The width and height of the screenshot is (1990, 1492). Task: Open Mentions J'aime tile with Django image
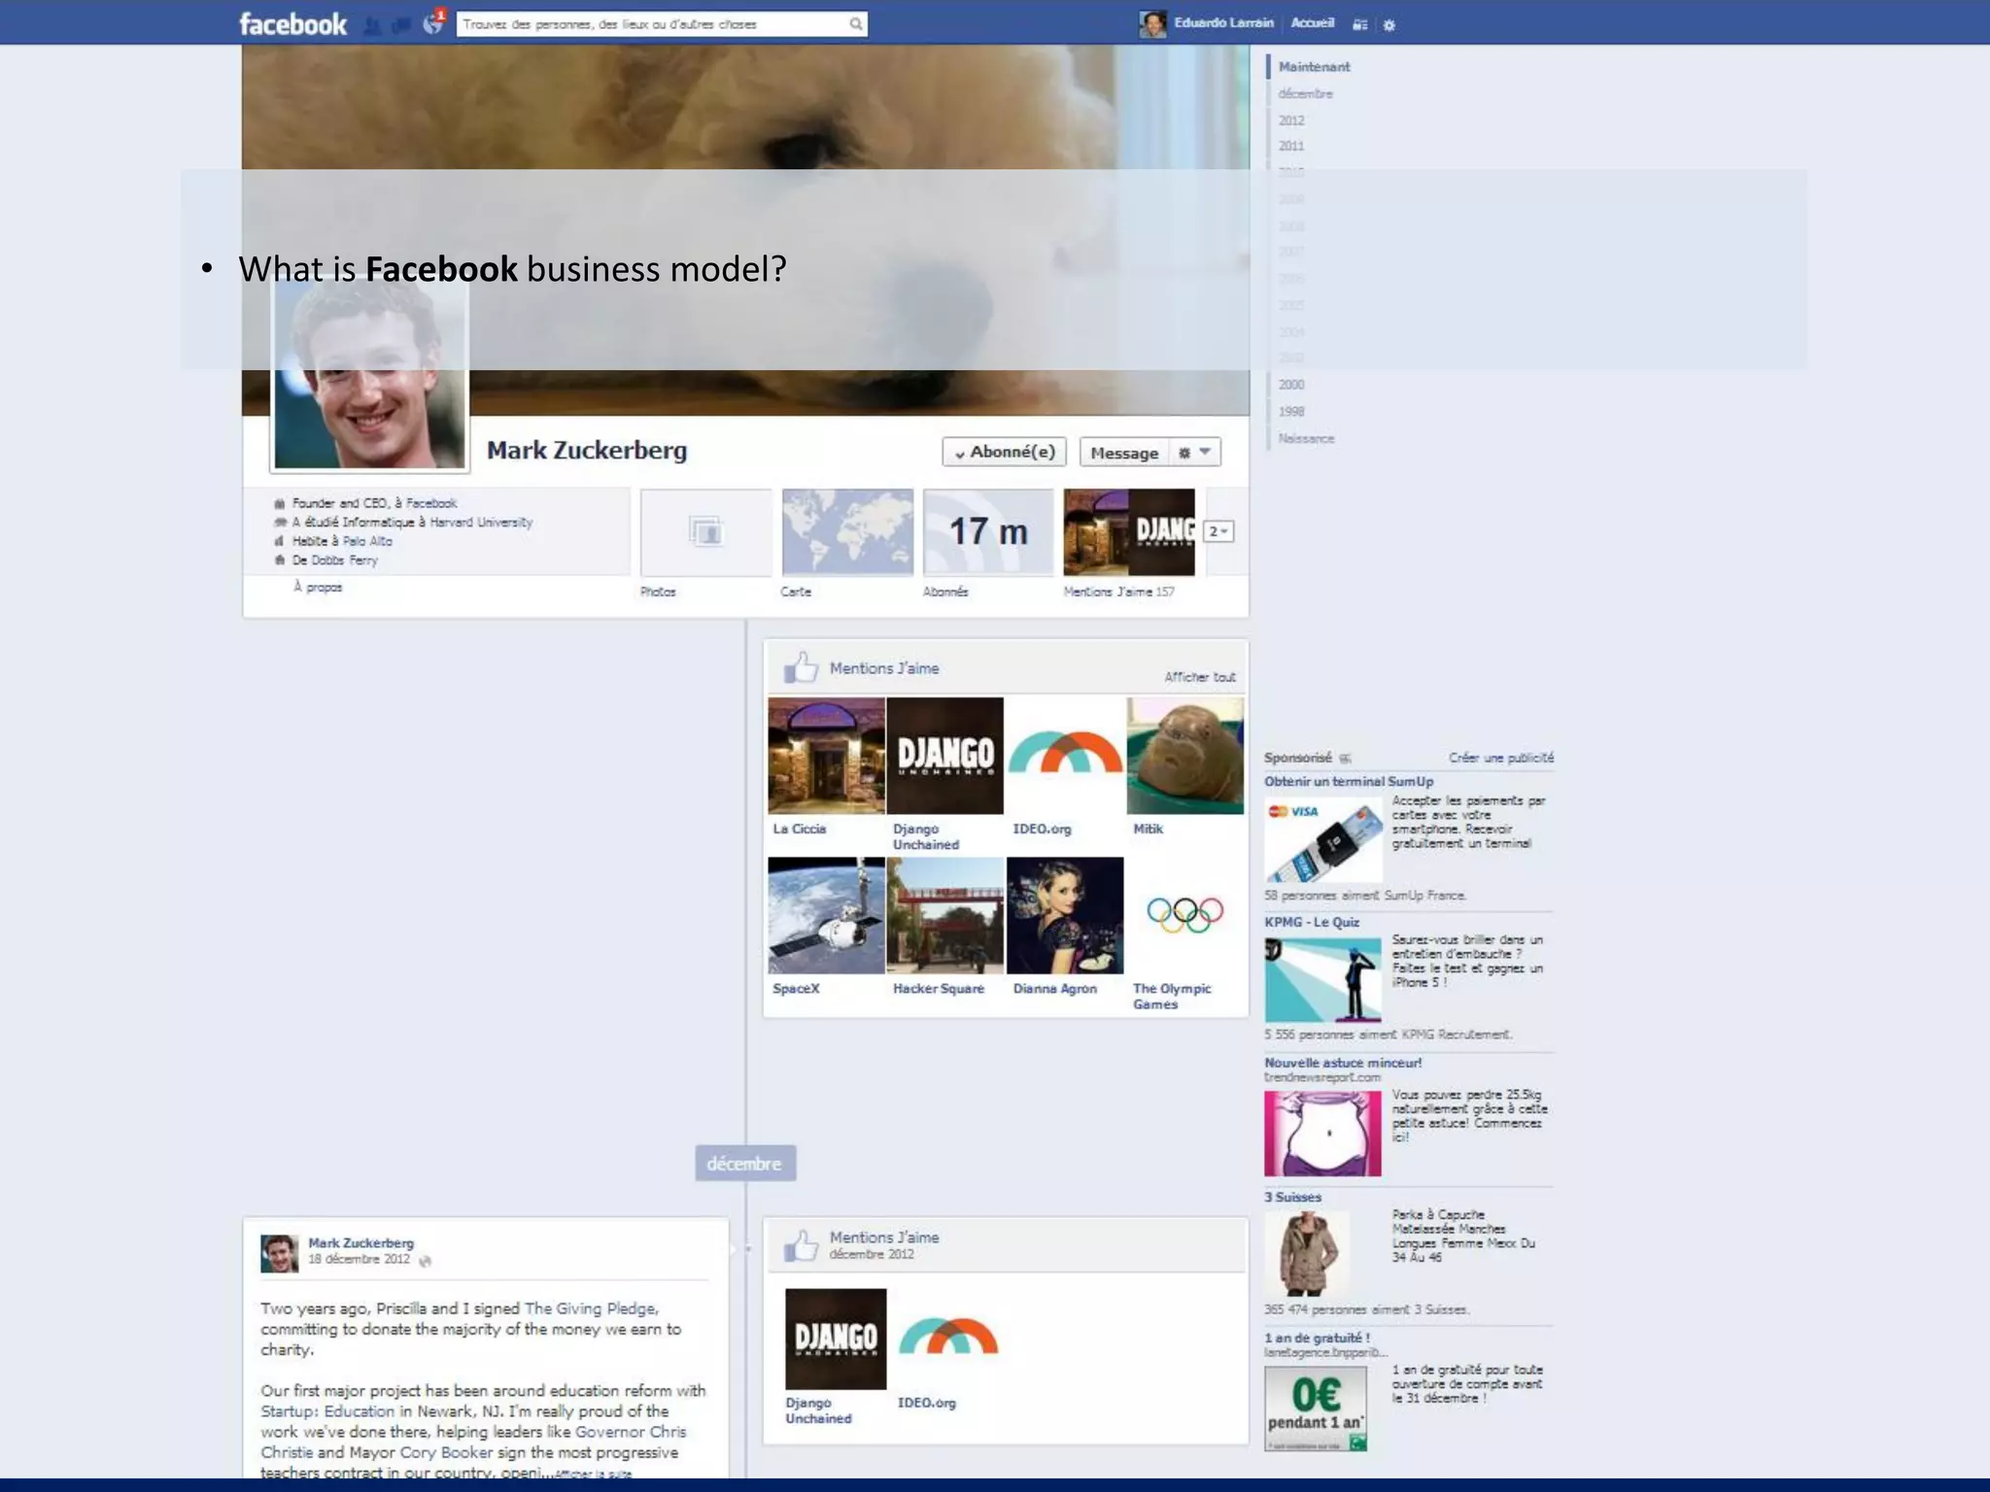tap(1129, 532)
